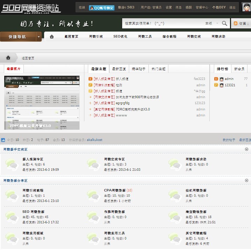Screen dimensions: 251x250
Task: Open the 管理中心 link
Action: coord(202,7)
